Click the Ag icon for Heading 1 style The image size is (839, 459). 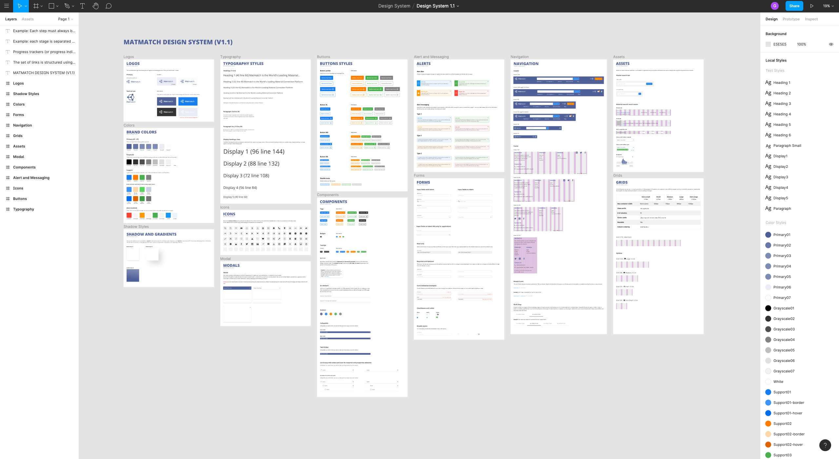768,83
